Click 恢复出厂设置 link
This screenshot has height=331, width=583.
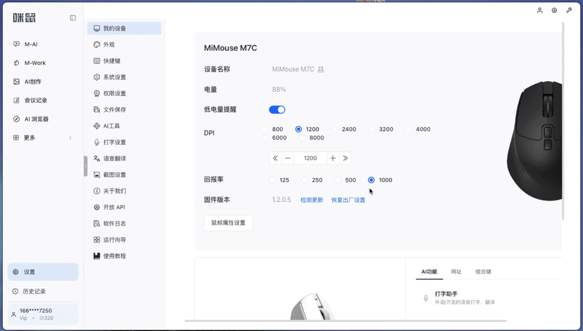[x=348, y=200]
